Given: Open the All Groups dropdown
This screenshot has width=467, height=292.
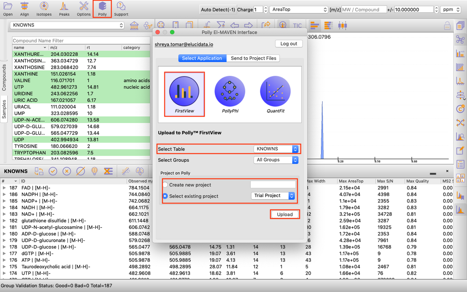Looking at the screenshot, I should point(276,160).
